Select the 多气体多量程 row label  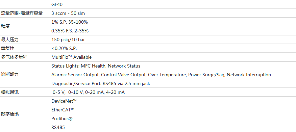[14, 57]
